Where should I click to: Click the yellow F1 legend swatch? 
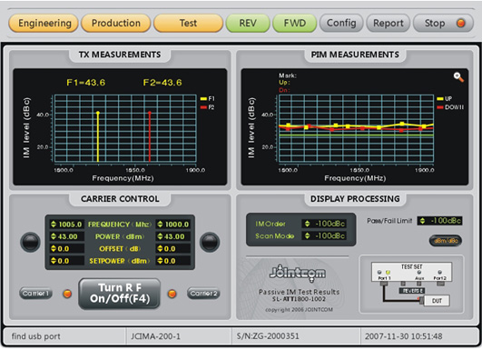[203, 99]
